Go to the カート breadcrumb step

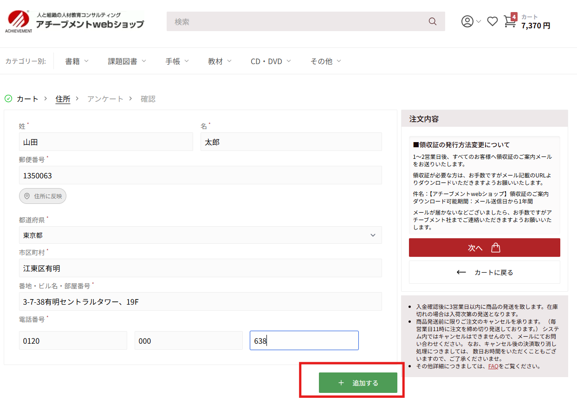(x=27, y=99)
